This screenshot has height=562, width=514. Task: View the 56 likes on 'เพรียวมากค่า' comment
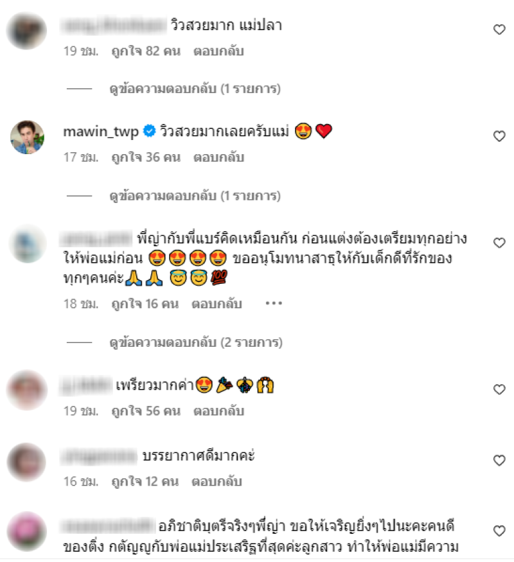point(146,411)
